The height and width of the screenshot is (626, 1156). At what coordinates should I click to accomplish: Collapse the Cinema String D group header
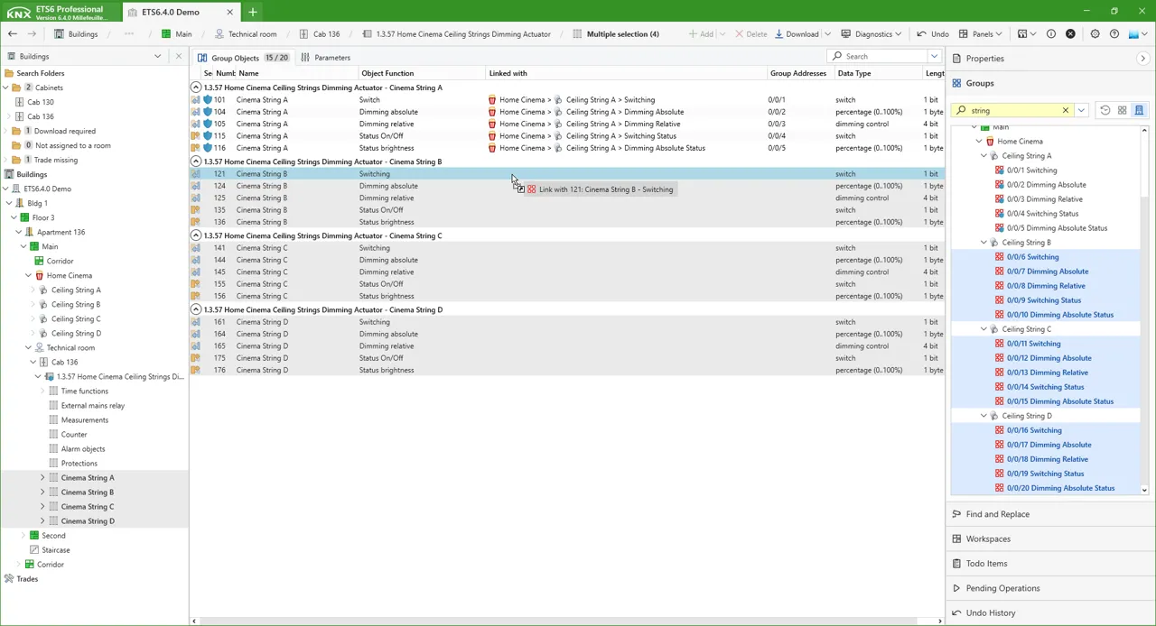196,309
